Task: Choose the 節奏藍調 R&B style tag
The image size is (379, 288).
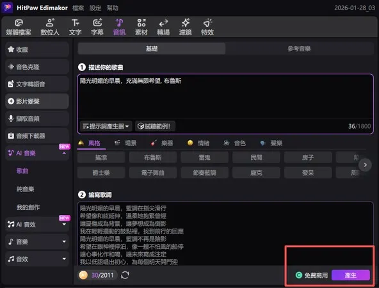Action: 204,173
